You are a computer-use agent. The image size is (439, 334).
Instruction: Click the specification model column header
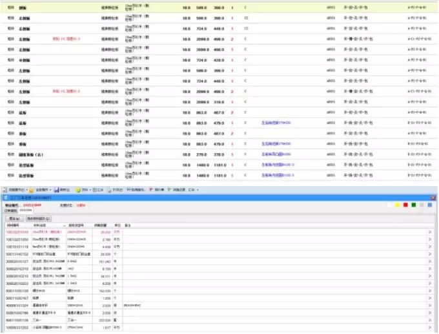[x=76, y=225]
